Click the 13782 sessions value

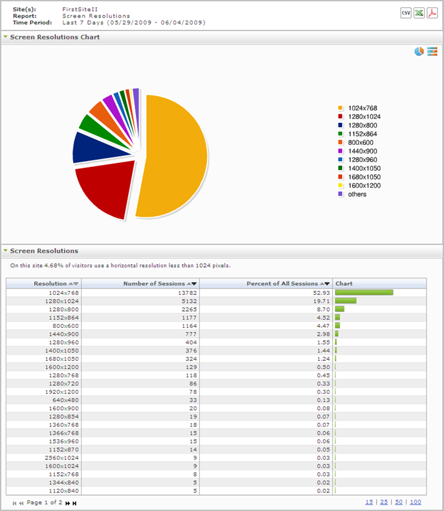click(x=188, y=293)
